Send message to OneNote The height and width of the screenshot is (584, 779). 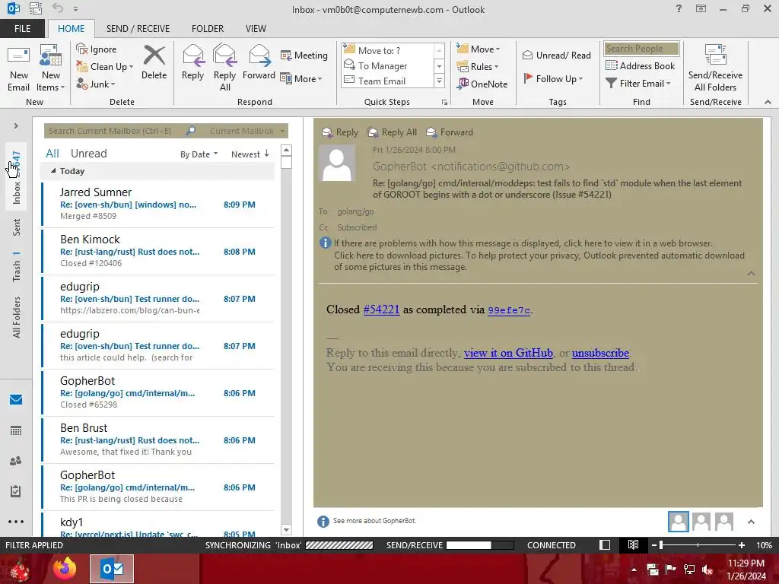coord(482,84)
